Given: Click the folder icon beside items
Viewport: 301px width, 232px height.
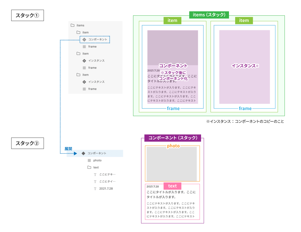Looking at the screenshot, I should click(73, 25).
